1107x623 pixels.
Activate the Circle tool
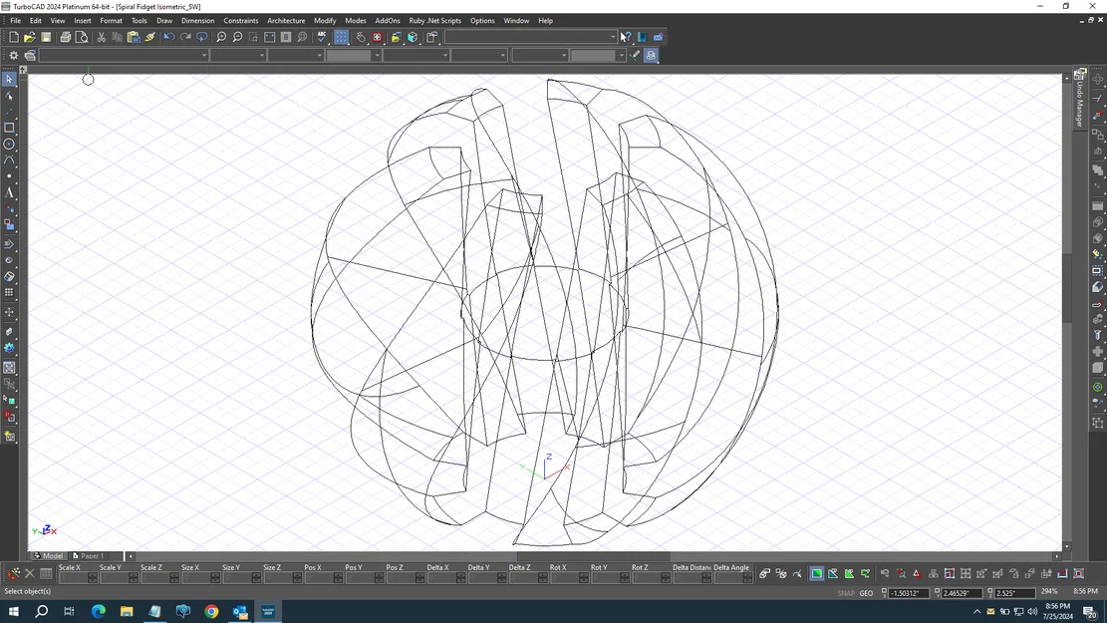coord(9,144)
